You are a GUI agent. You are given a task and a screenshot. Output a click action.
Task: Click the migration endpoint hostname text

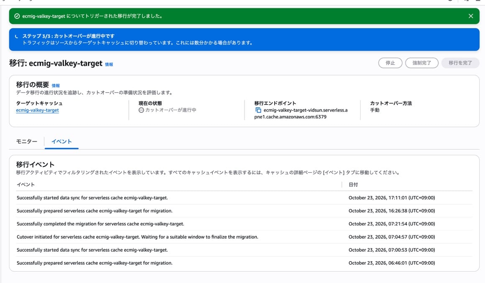(301, 114)
